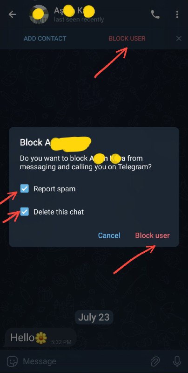Viewport: 188px width, 373px height.
Task: Select BLOCK USER in the top bar
Action: tap(127, 39)
